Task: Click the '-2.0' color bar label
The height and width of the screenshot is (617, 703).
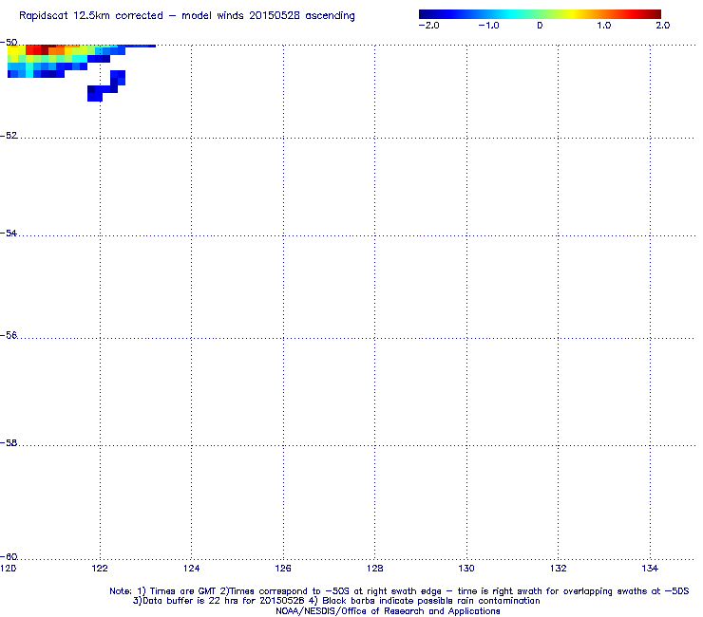Action: (x=429, y=26)
